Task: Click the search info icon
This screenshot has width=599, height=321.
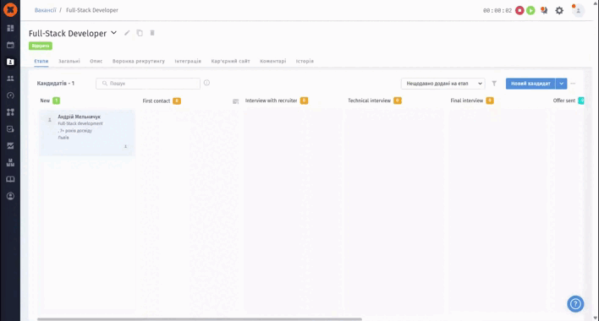Action: (x=206, y=83)
